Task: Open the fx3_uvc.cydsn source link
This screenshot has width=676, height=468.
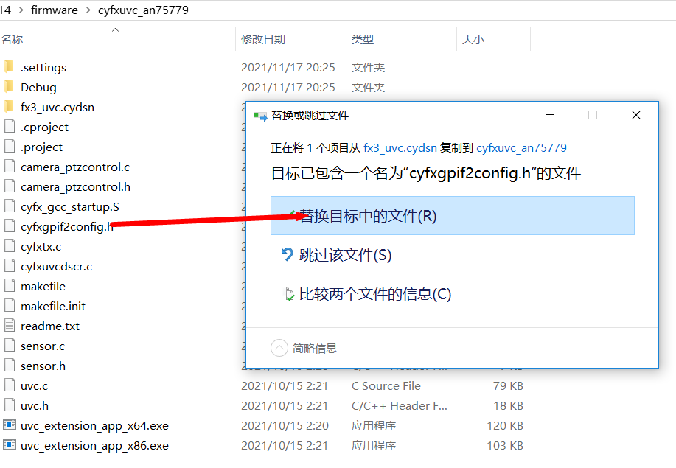Action: point(400,147)
